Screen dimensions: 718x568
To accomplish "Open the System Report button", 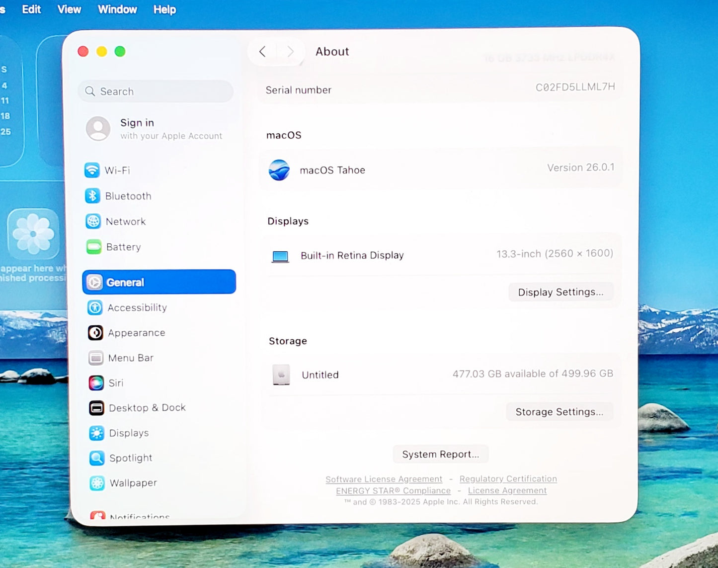I will (x=440, y=454).
